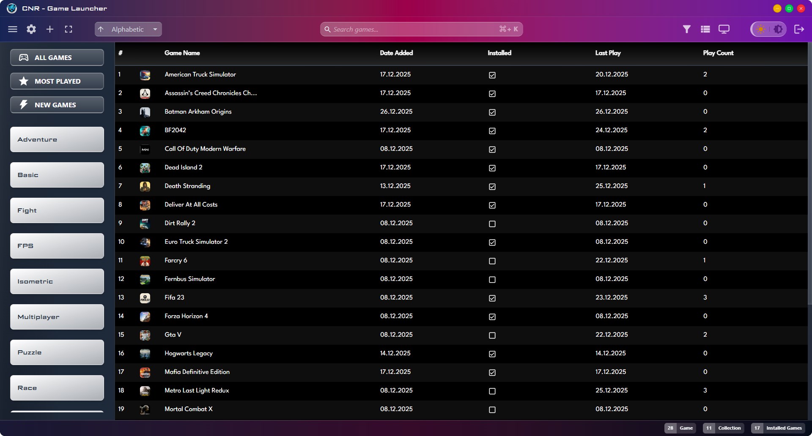Sort by Game Name column header

[182, 53]
